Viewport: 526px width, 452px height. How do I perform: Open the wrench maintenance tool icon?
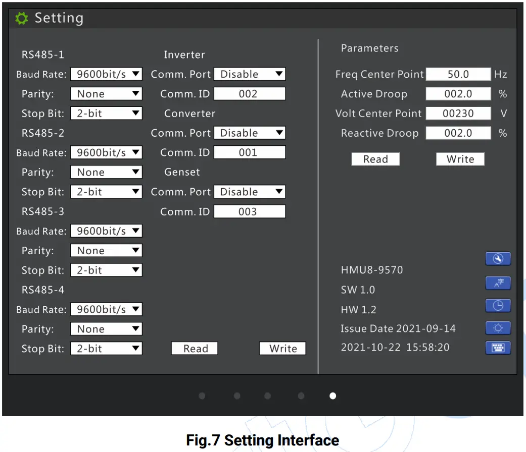point(498,259)
